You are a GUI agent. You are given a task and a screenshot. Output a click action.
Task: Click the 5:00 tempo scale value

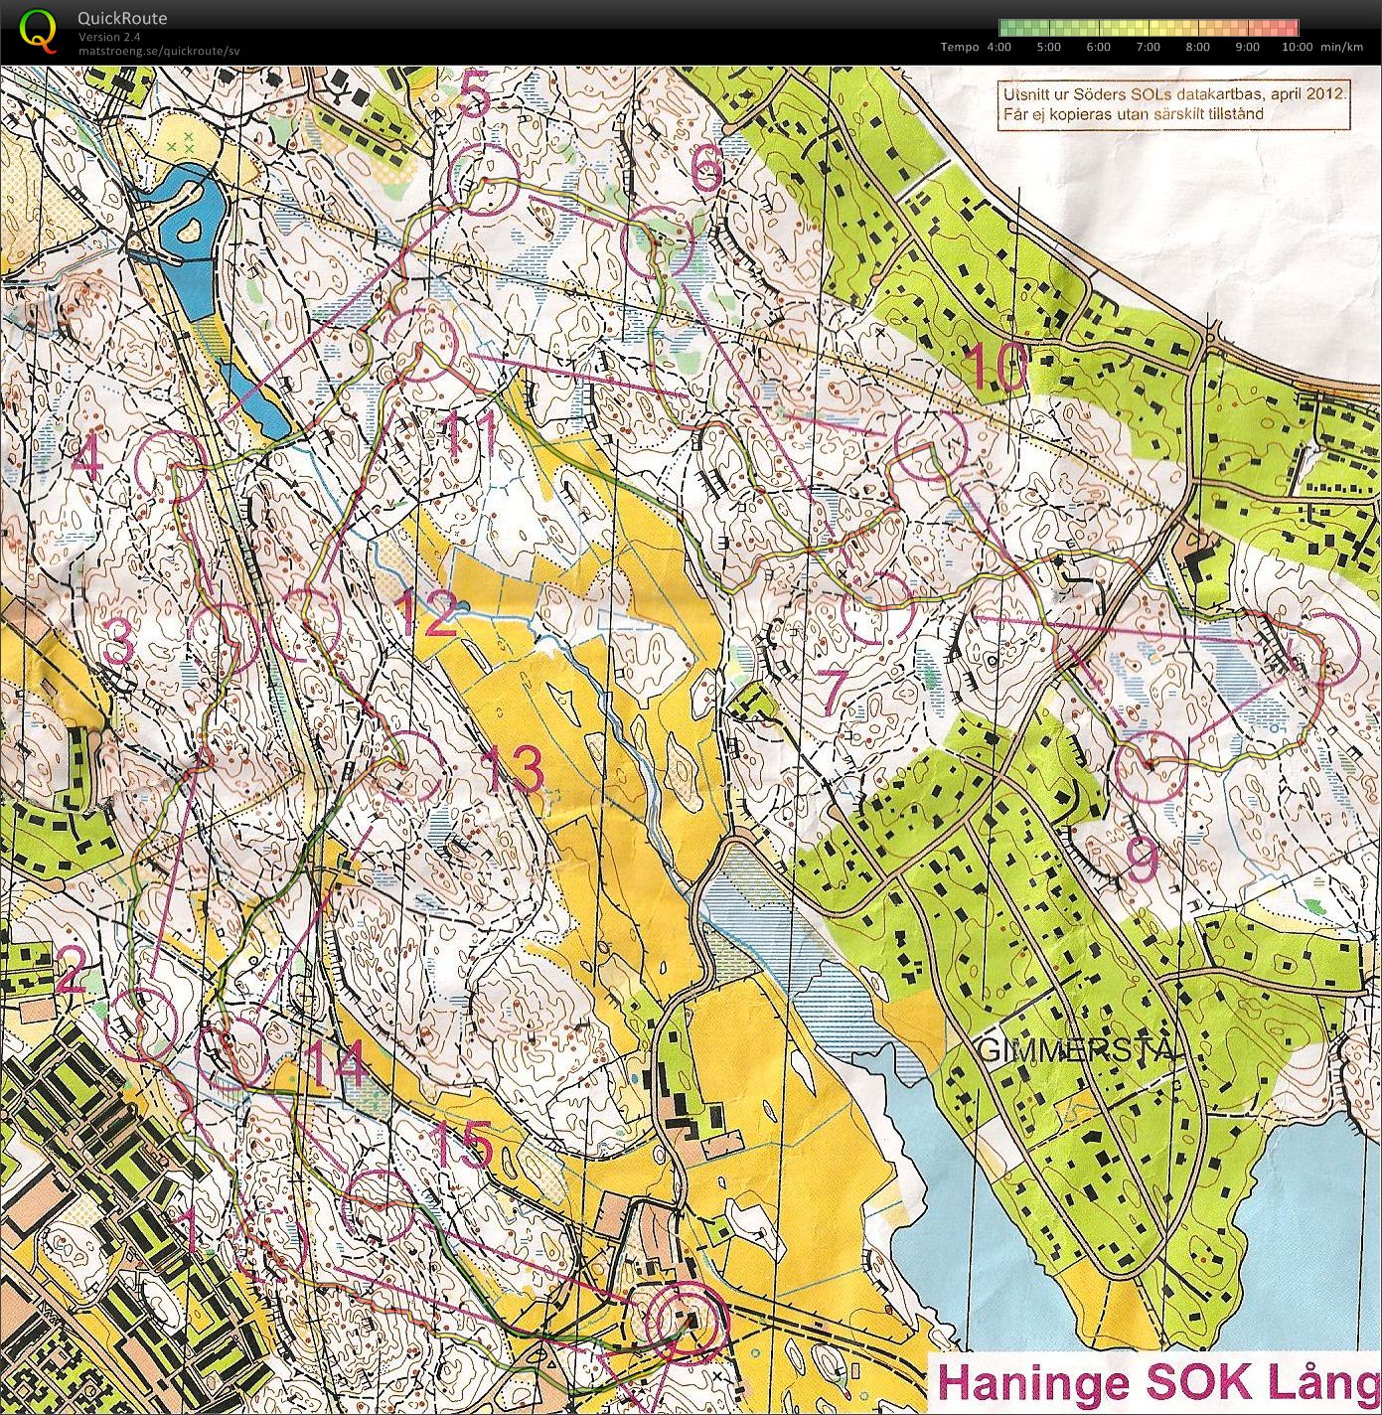1049,47
